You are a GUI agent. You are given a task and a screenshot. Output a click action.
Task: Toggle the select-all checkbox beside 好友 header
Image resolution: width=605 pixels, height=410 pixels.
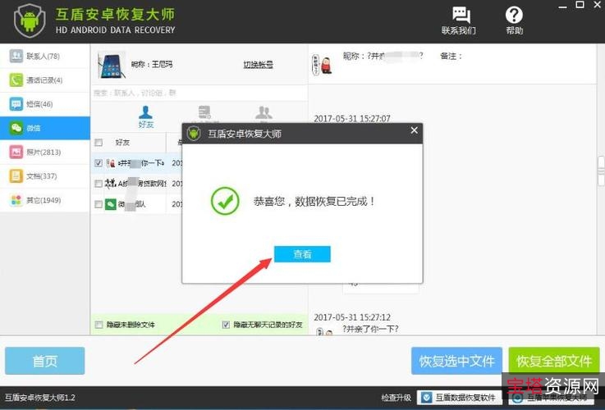coord(99,143)
